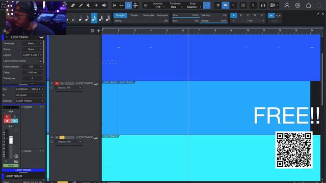Screen dimensions: 326x183
Task: Click the horizontal range arrow icon
Action: click(x=121, y=6)
